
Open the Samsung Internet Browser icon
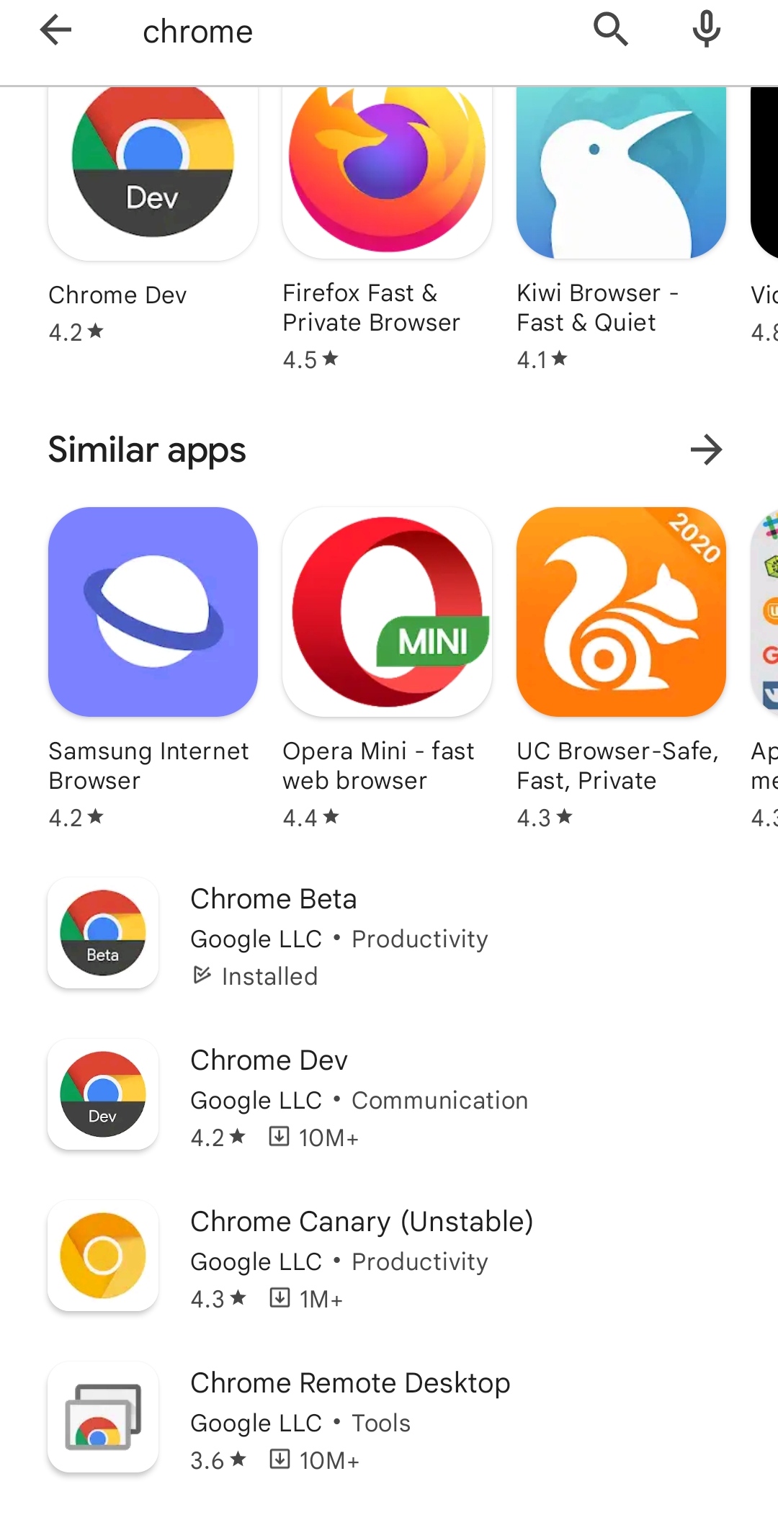coord(153,612)
